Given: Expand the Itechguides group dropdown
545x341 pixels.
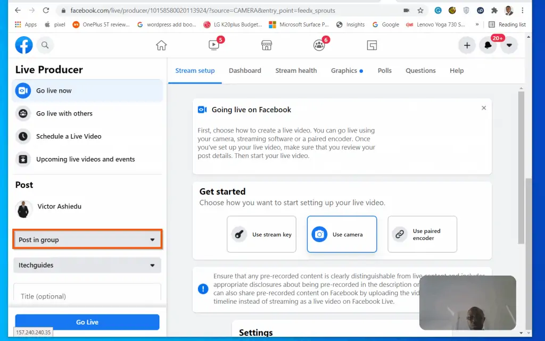Looking at the screenshot, I should pyautogui.click(x=87, y=265).
